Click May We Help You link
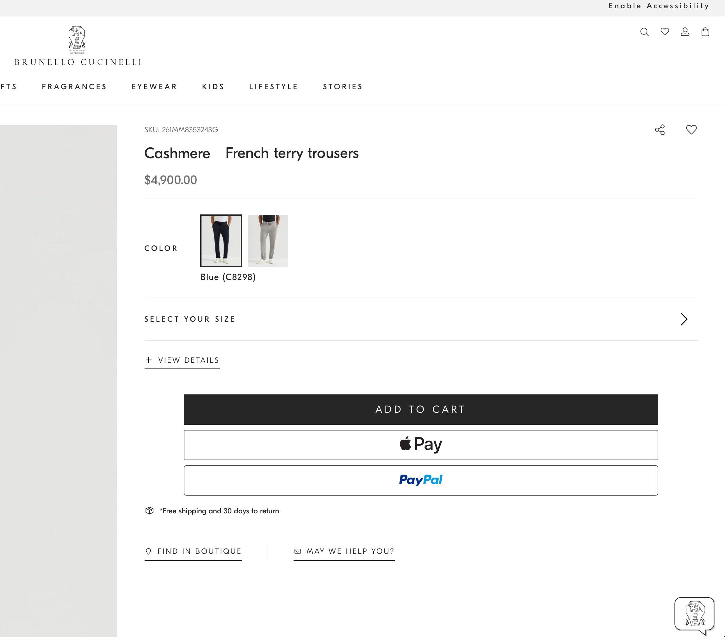 pos(344,552)
